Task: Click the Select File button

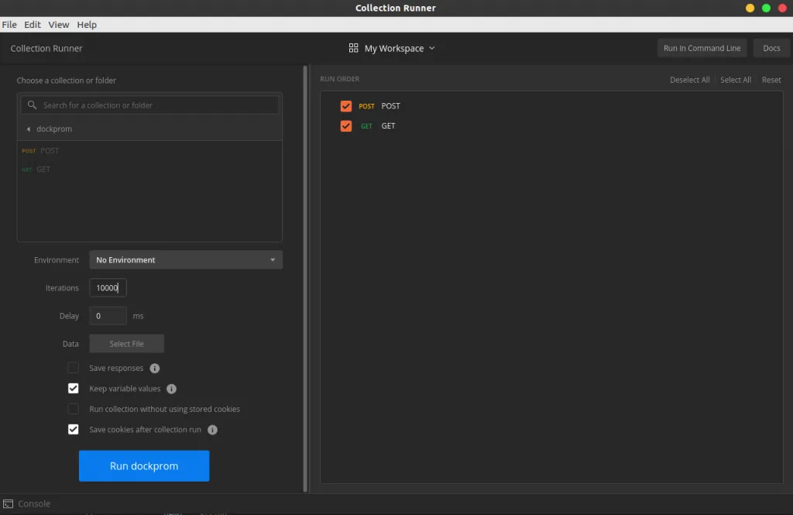Action: point(126,344)
